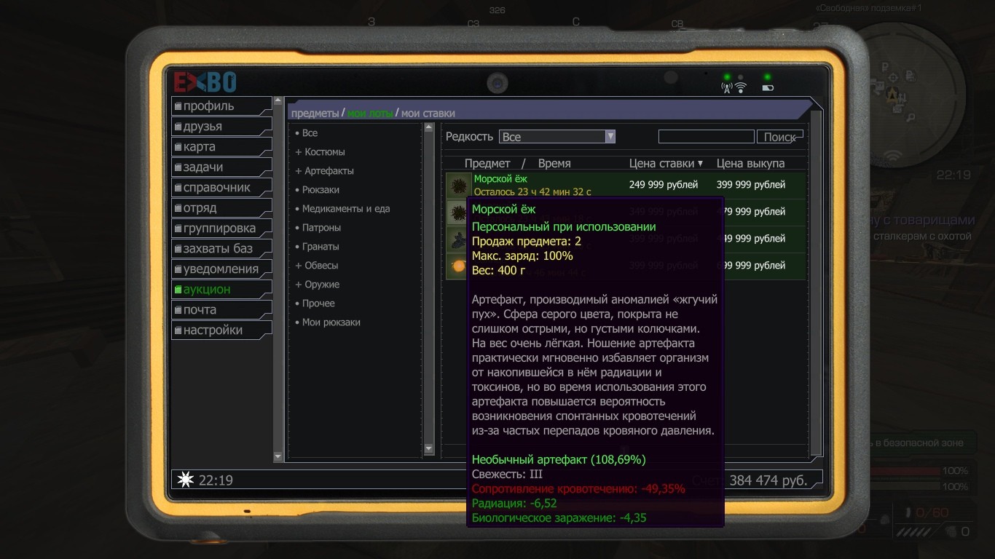Open the группировка section
Image resolution: width=995 pixels, height=559 pixels.
click(221, 229)
